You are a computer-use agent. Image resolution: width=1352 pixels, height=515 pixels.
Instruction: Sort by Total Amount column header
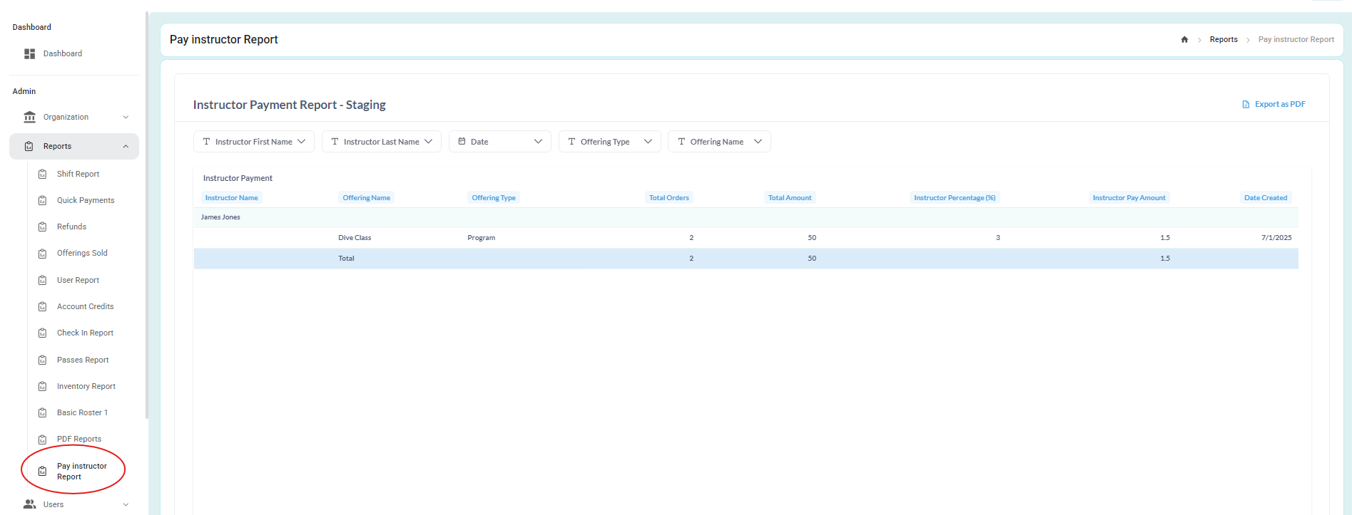point(790,198)
